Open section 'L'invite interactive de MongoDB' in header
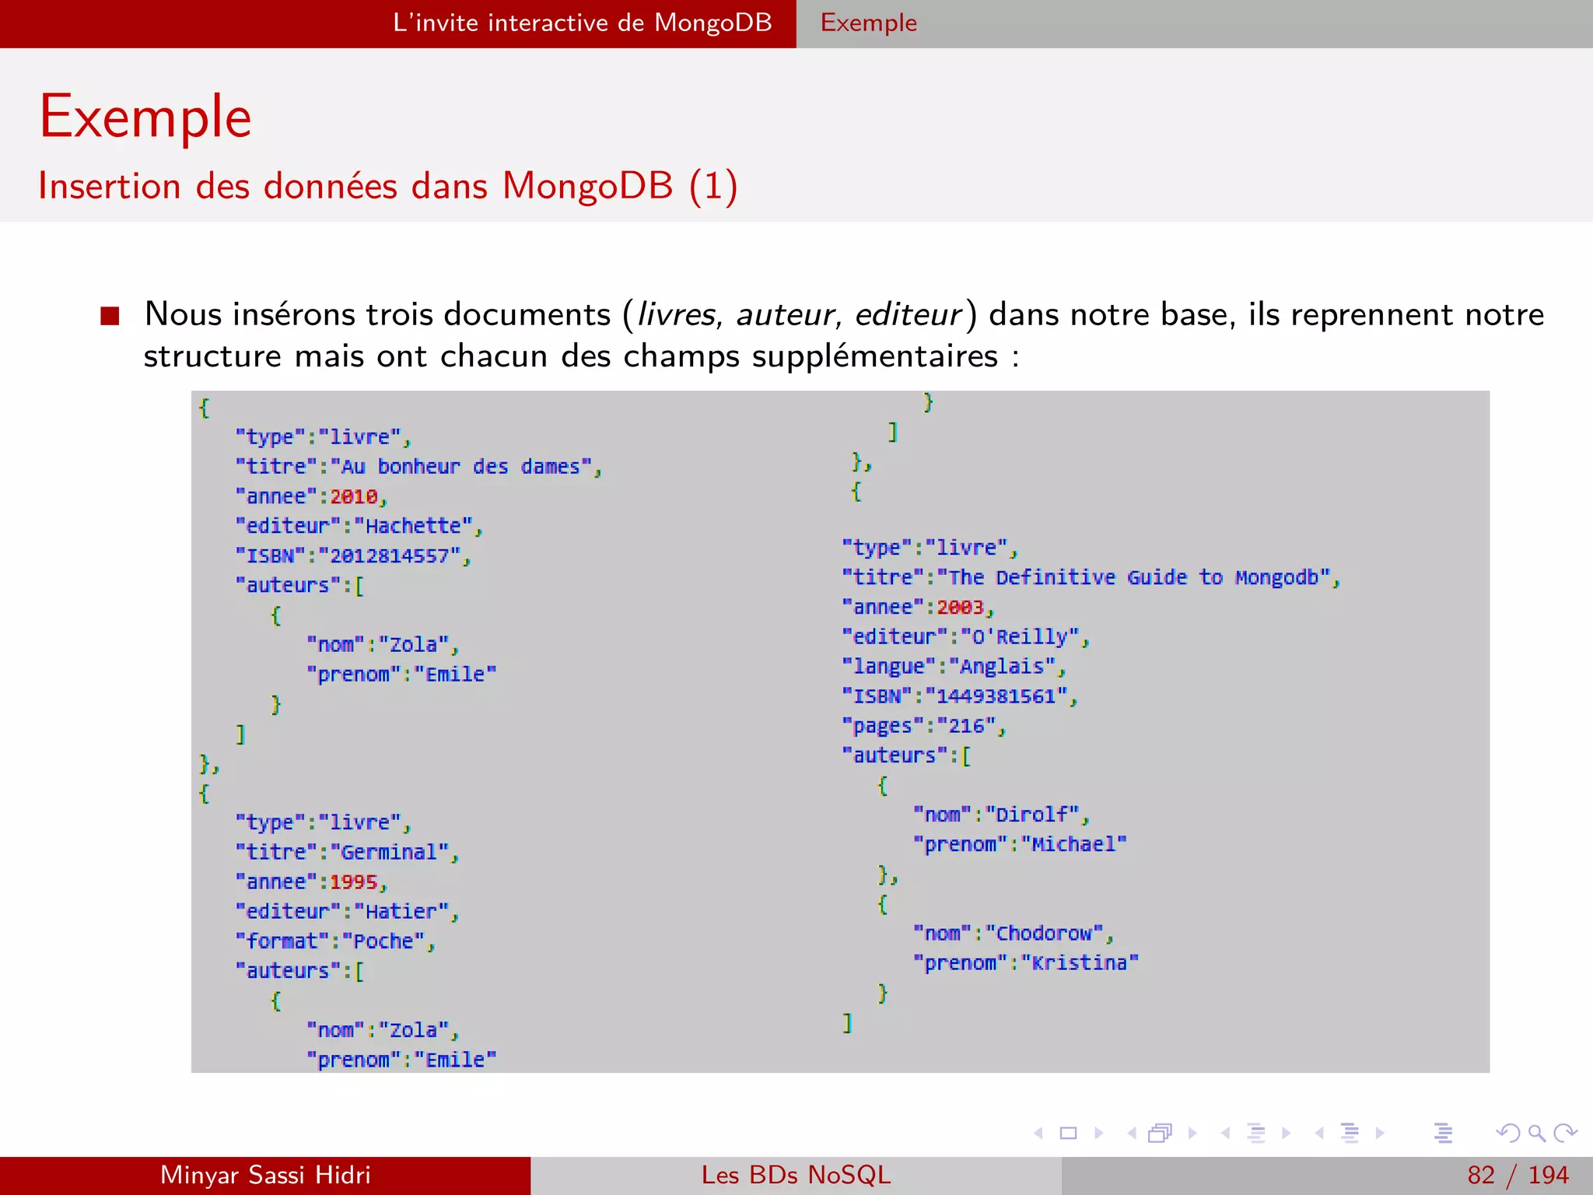The width and height of the screenshot is (1593, 1195). pos(582,23)
